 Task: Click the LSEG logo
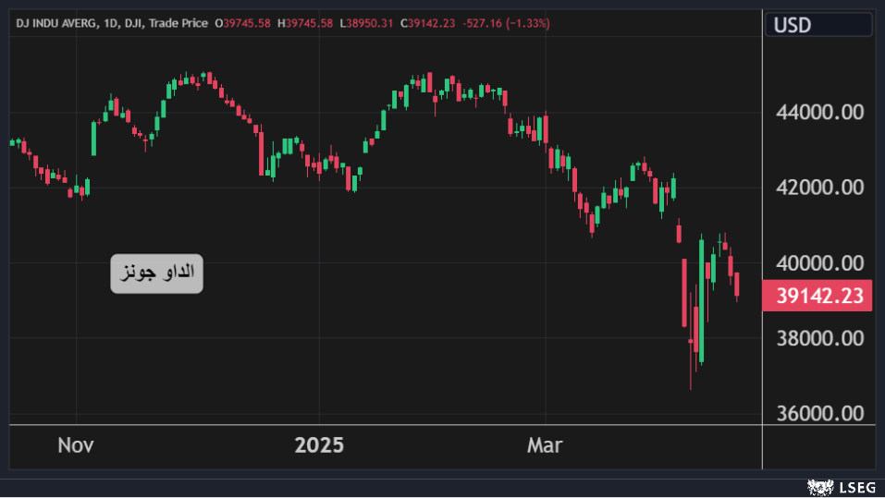coord(842,487)
